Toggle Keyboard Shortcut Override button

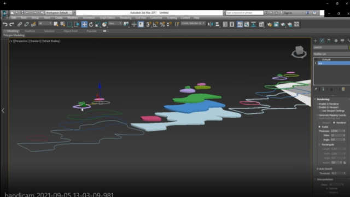(141, 24)
